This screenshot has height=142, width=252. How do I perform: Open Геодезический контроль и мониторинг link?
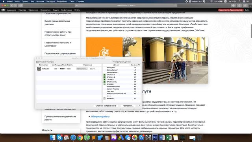(58, 44)
